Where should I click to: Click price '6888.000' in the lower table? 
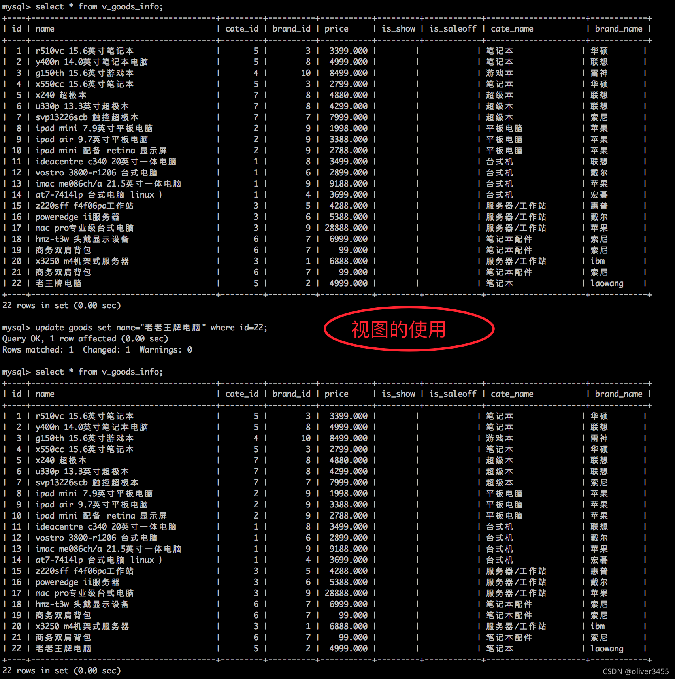tap(349, 626)
